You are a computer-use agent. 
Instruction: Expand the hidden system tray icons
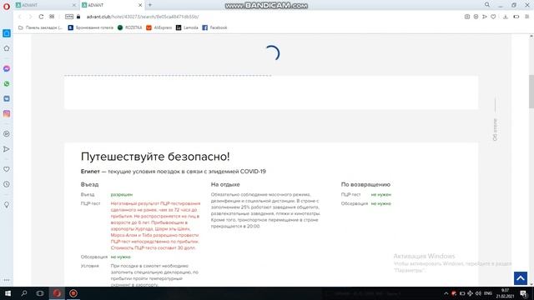[x=446, y=293]
